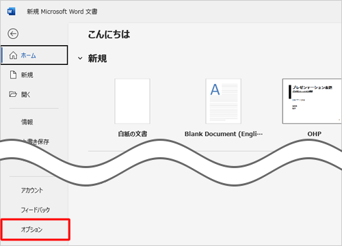This screenshot has height=246, width=342.
Task: Select 上書き保存 in the sidebar
Action: pyautogui.click(x=36, y=141)
